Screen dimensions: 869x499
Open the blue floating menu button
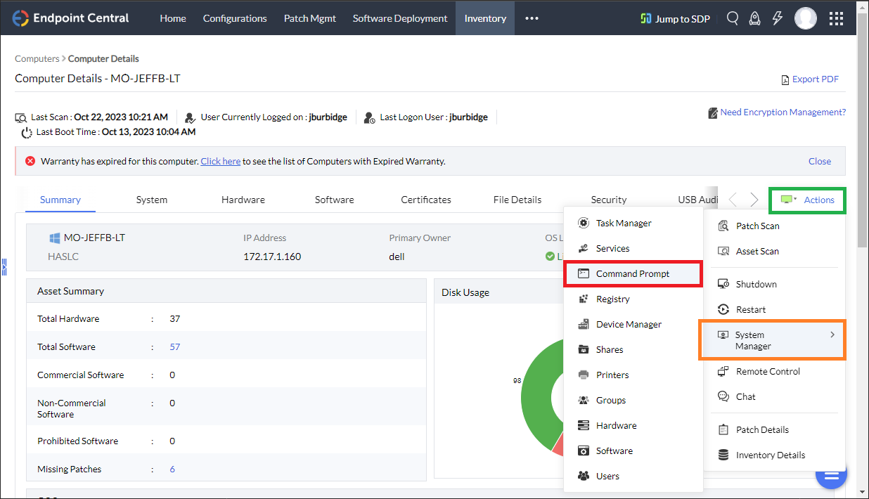pos(831,475)
